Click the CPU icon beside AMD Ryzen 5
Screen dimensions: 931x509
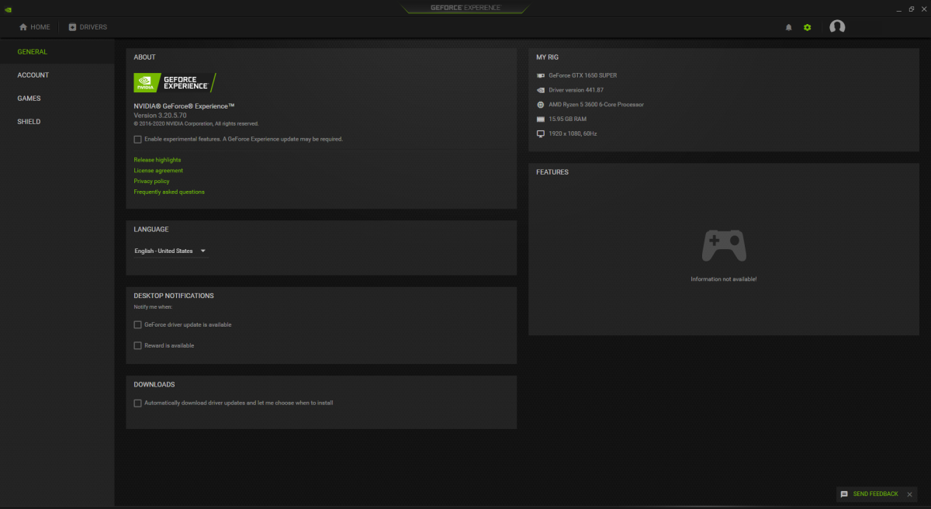tap(541, 104)
